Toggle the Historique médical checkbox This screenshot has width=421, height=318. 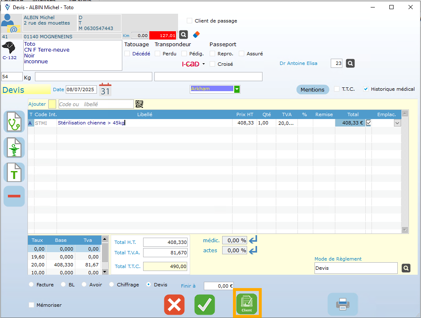coord(366,89)
